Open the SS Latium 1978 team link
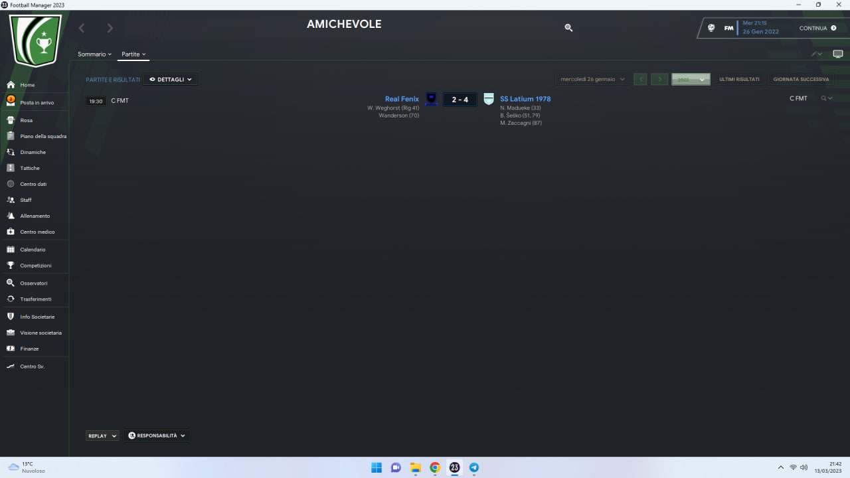 tap(525, 99)
